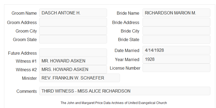Focus the Minister field REV. FRANKLIN W. SCHAEFER
Viewport: 216px width, 108px height.
click(79, 78)
